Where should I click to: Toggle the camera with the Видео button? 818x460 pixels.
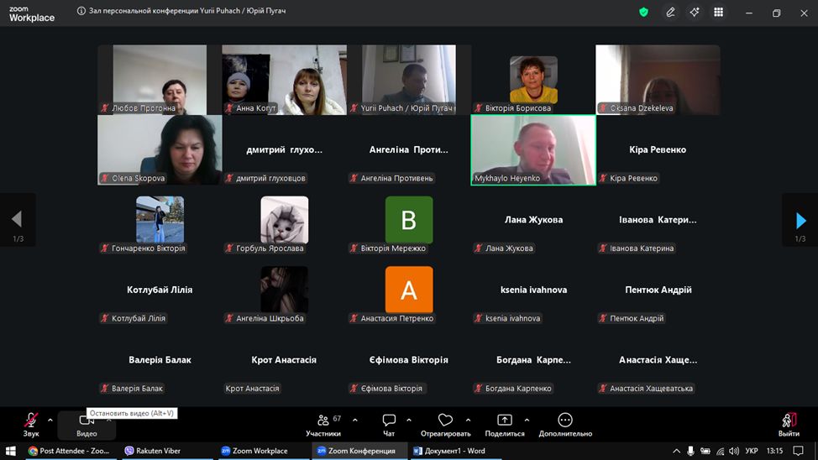coord(87,425)
